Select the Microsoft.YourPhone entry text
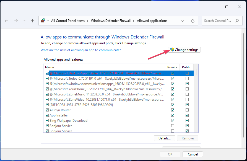247x161 pixels. (107, 89)
